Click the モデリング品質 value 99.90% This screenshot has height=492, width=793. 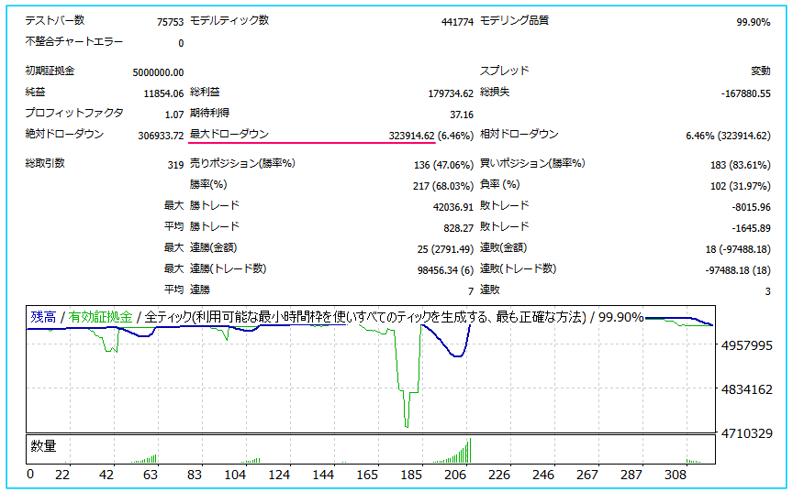coord(754,22)
